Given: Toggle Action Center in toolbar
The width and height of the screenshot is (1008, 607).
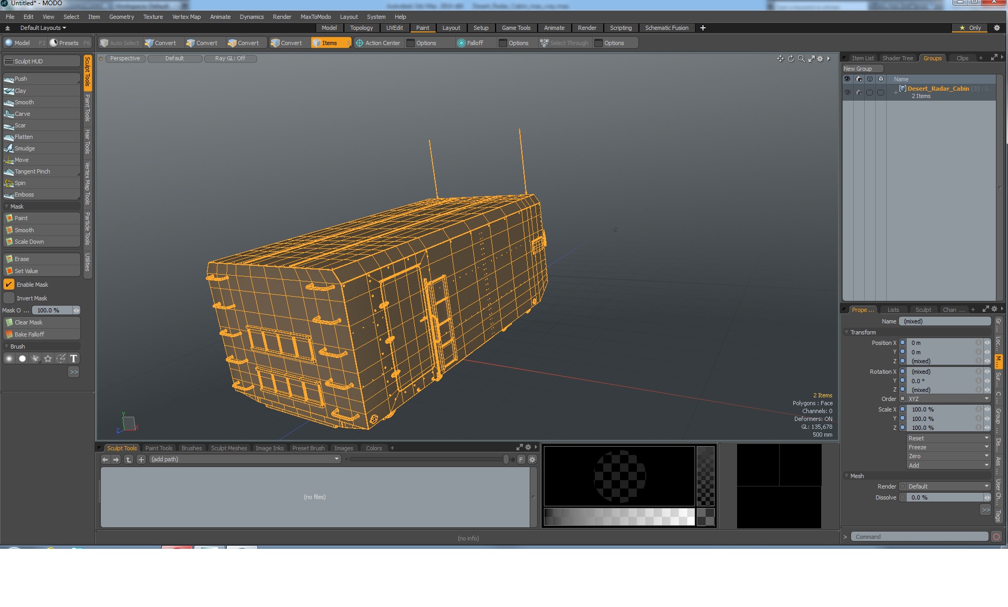Looking at the screenshot, I should [x=378, y=43].
